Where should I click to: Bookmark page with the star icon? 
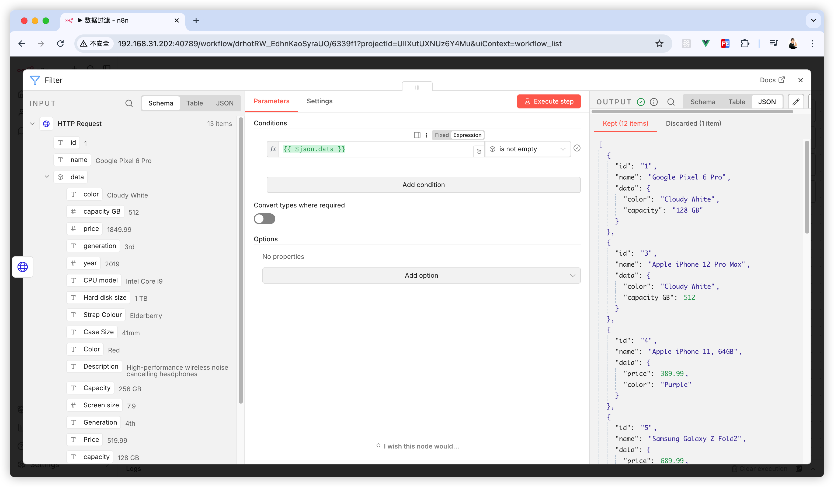pos(659,44)
